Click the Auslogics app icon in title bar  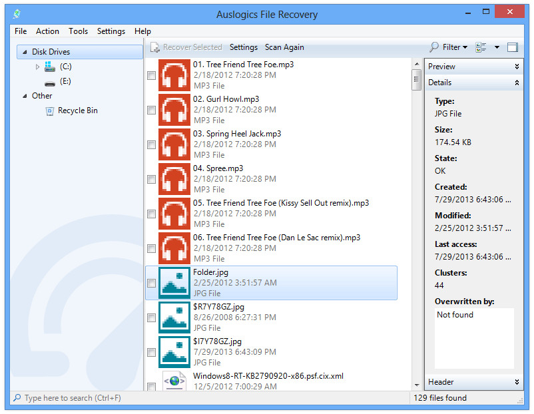pos(17,14)
